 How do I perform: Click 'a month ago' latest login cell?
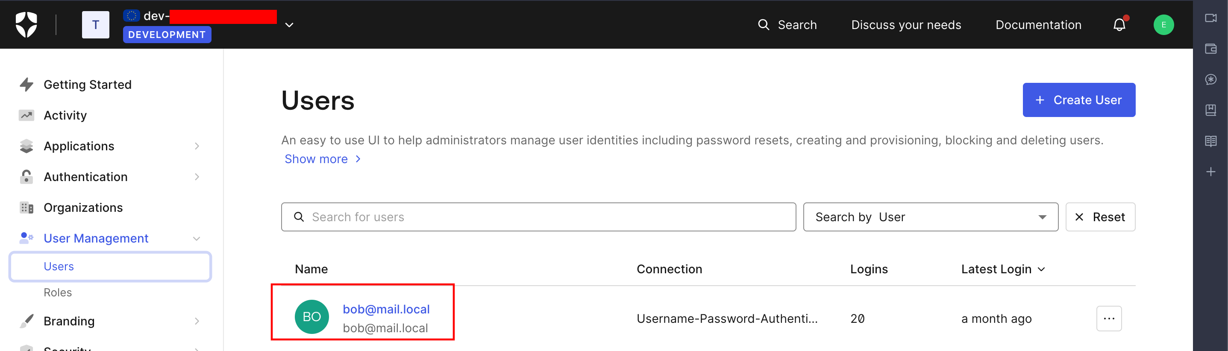[x=996, y=318]
